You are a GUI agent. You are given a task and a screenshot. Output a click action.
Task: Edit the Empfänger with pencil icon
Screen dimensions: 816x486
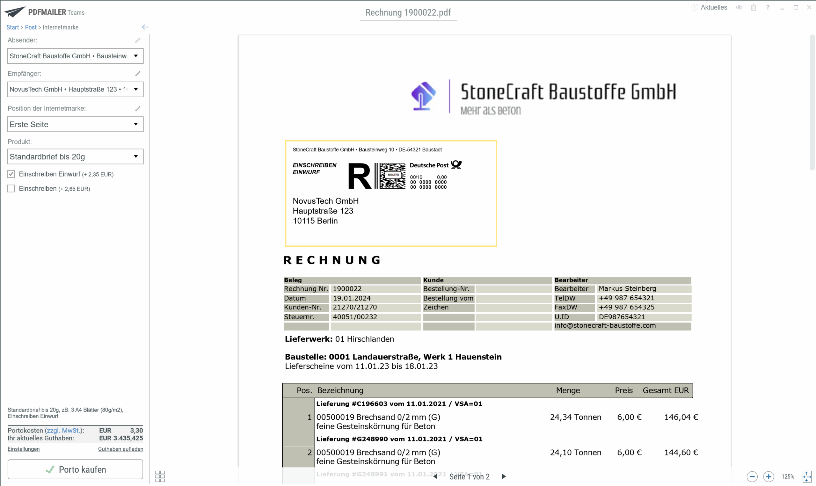pos(138,73)
